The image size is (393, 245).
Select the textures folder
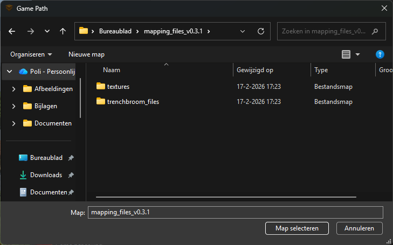click(118, 87)
